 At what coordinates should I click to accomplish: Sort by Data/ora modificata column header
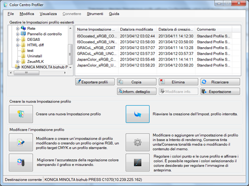138,29
